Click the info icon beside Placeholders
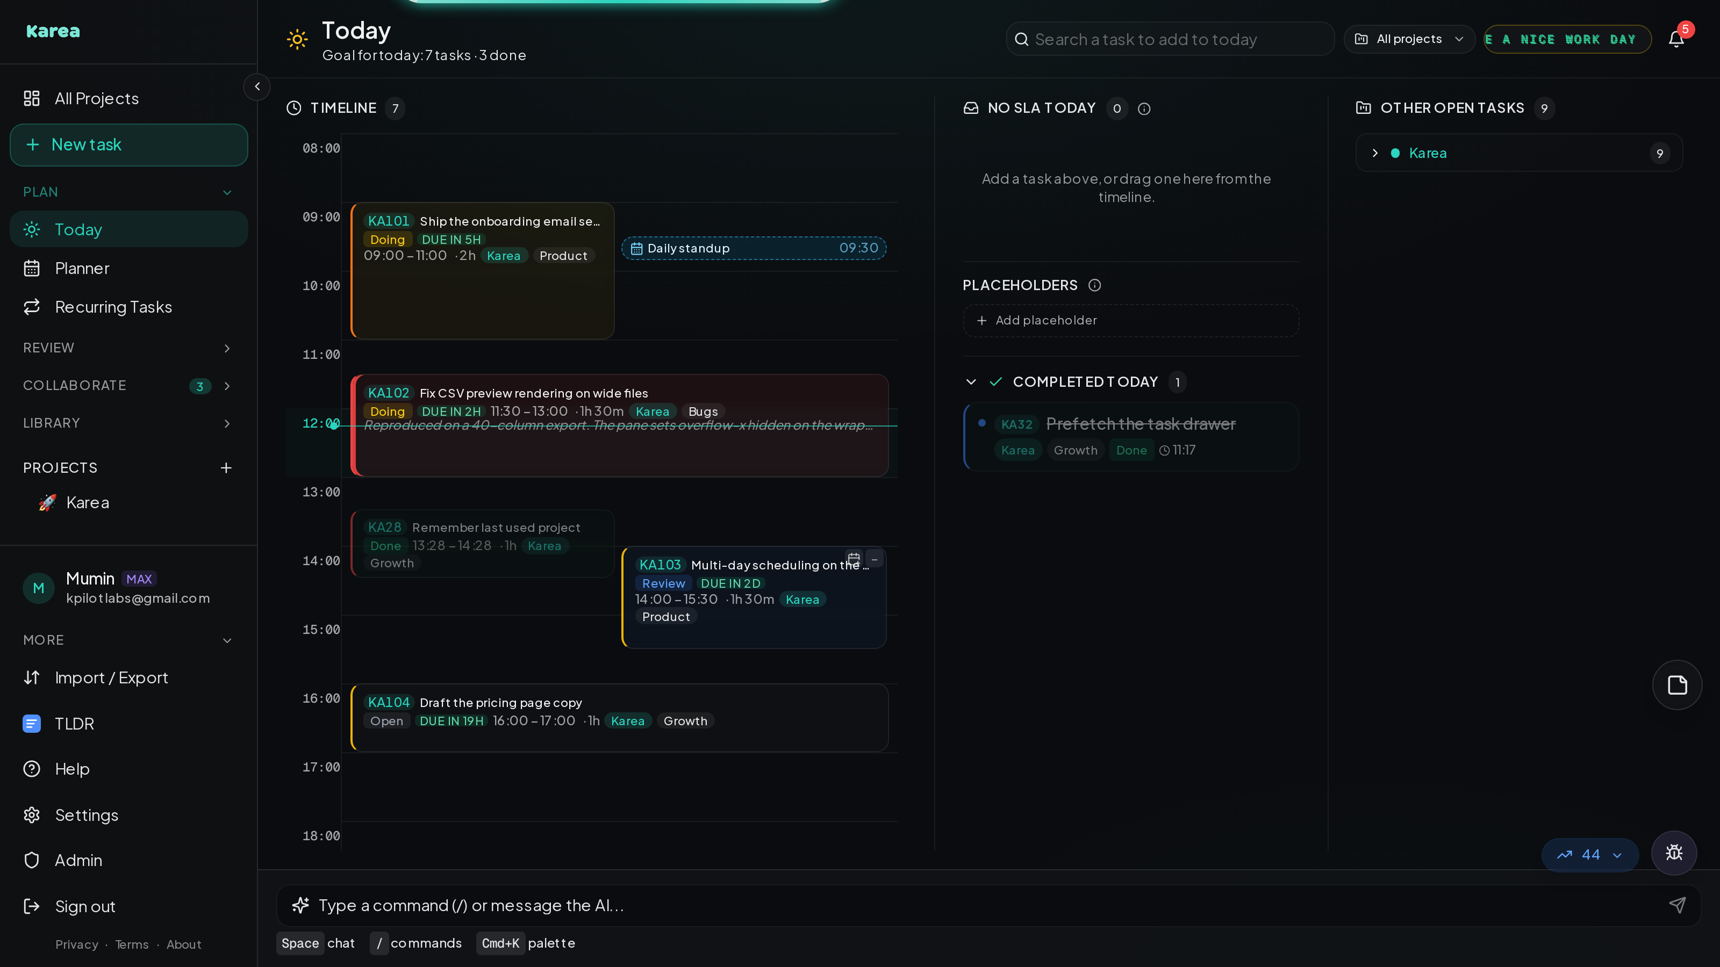This screenshot has height=967, width=1720. 1094,286
